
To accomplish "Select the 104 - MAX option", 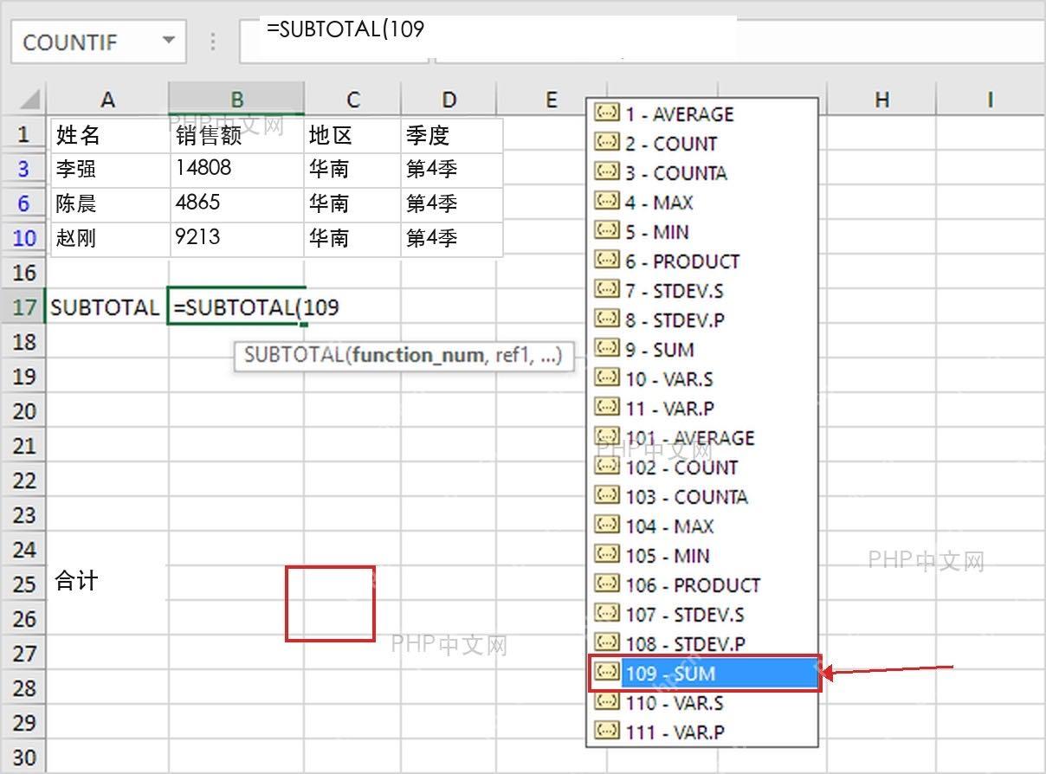I will [702, 526].
